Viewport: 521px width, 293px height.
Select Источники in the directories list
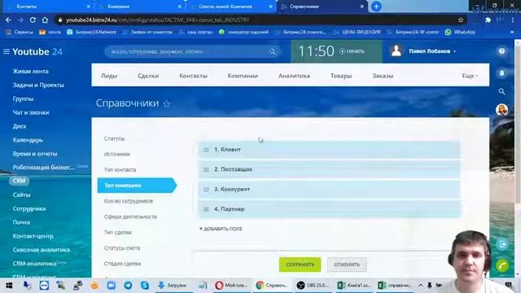(117, 154)
